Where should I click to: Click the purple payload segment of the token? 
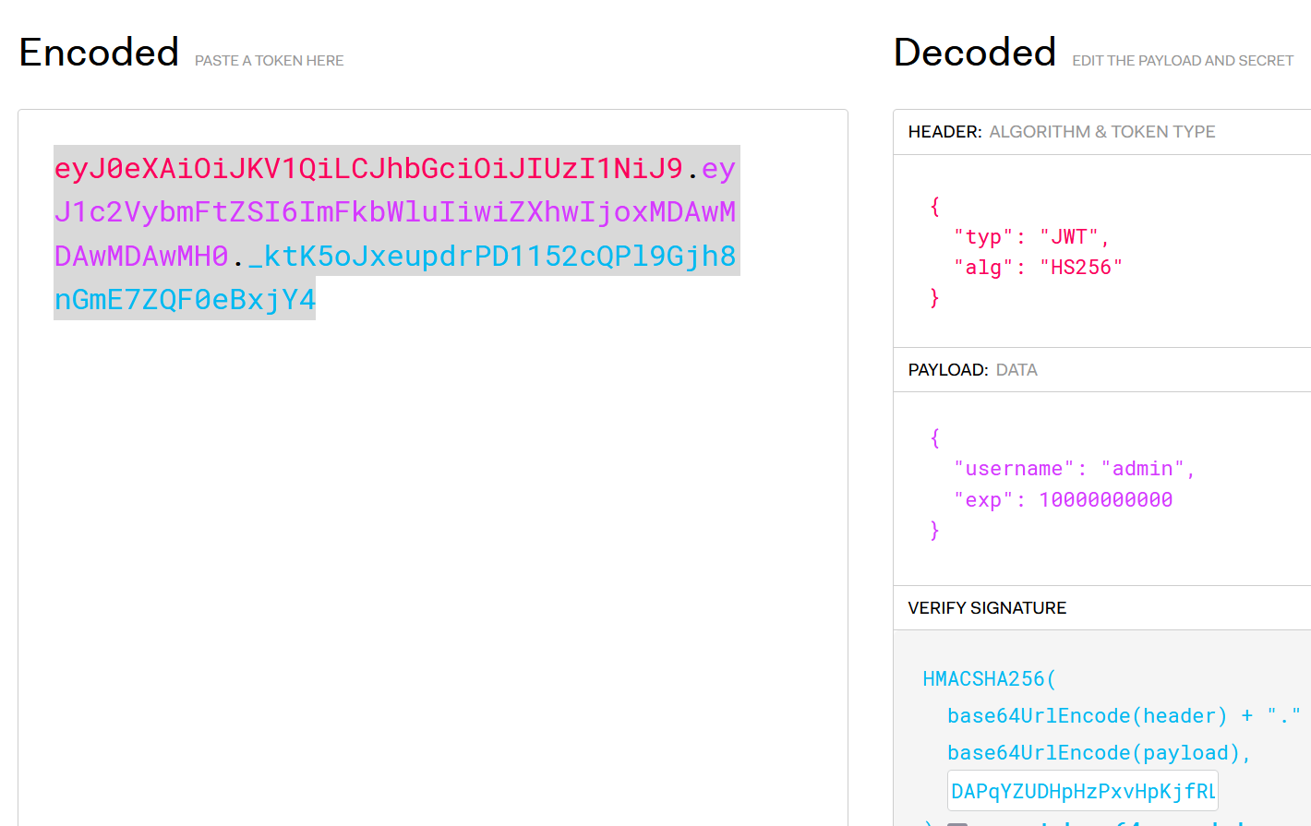click(x=395, y=212)
